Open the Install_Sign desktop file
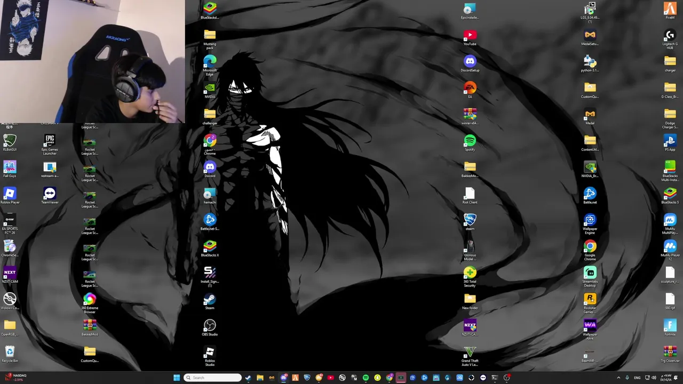 (x=210, y=277)
